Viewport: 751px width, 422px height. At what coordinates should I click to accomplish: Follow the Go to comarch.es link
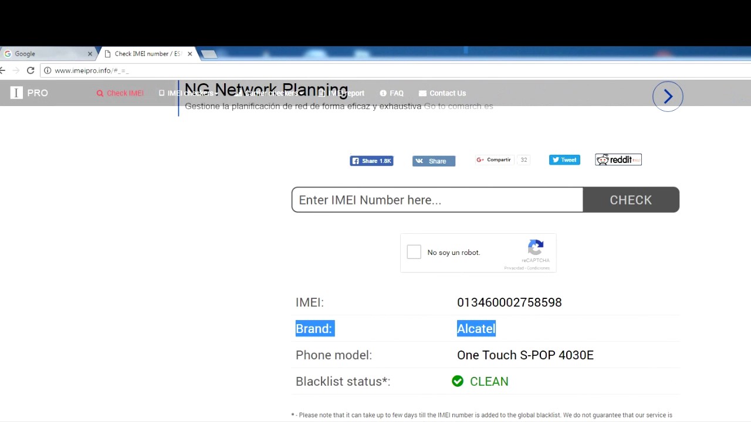(458, 106)
